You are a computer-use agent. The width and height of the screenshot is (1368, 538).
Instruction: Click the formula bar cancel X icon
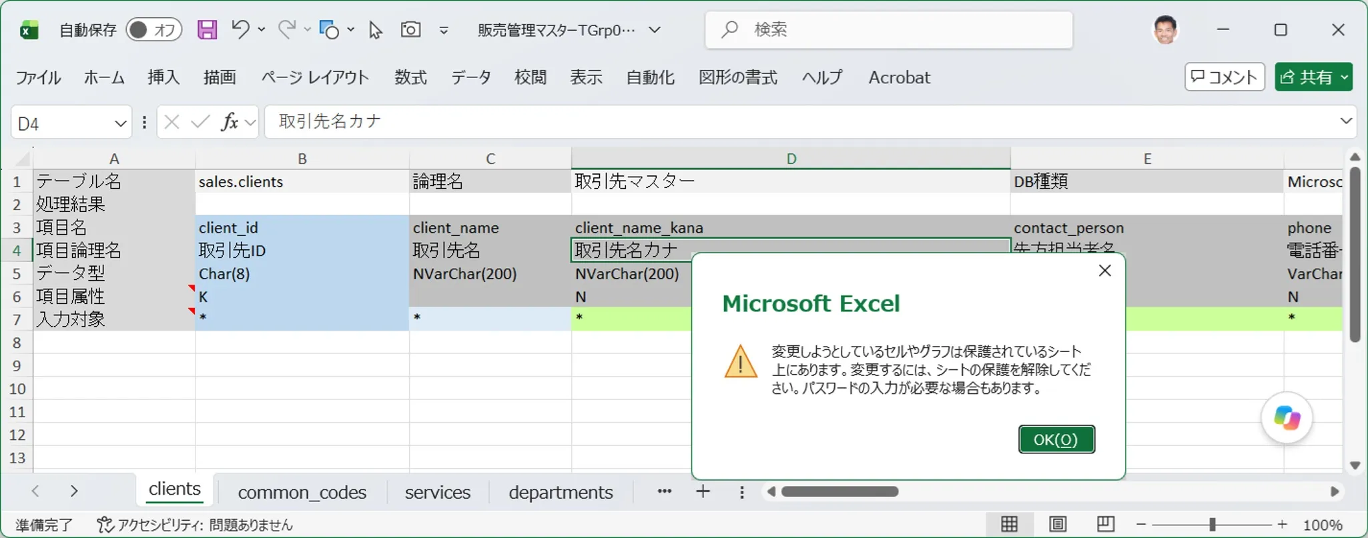point(172,122)
